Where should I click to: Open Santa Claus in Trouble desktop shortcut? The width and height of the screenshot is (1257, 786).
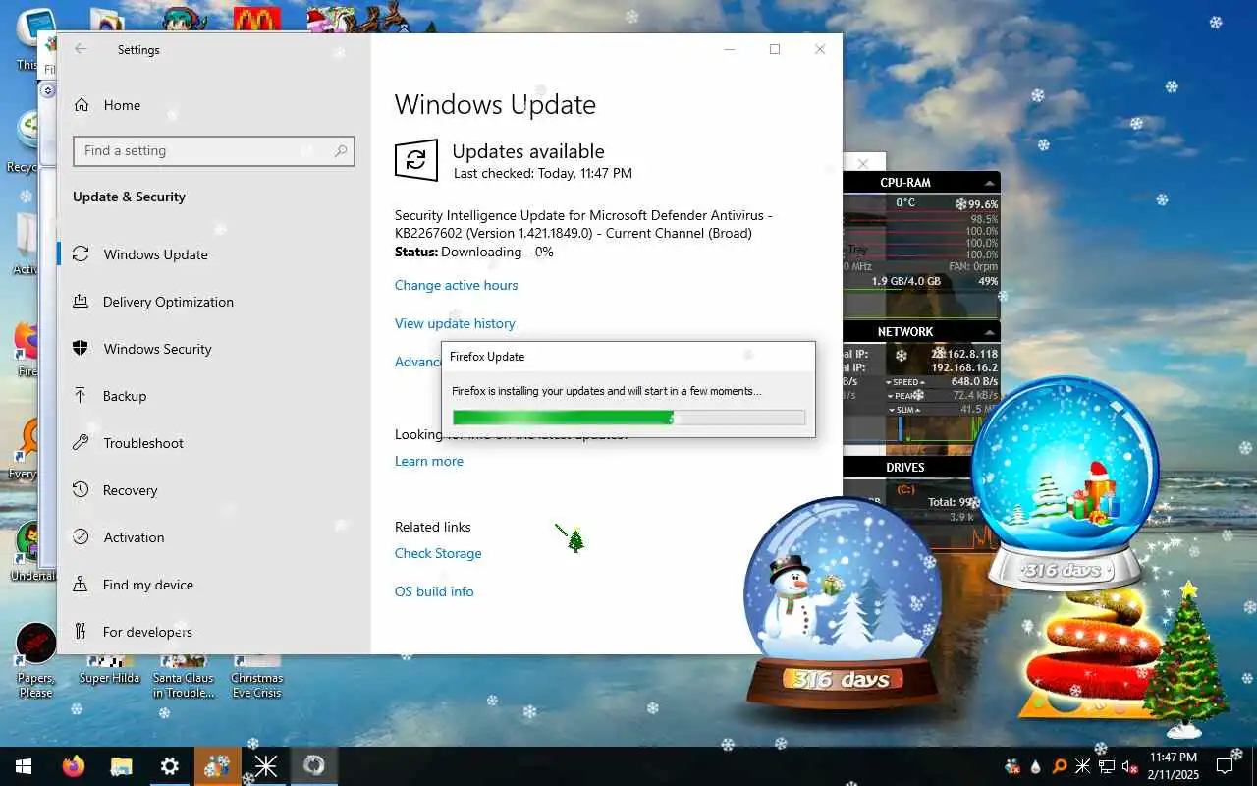(184, 676)
